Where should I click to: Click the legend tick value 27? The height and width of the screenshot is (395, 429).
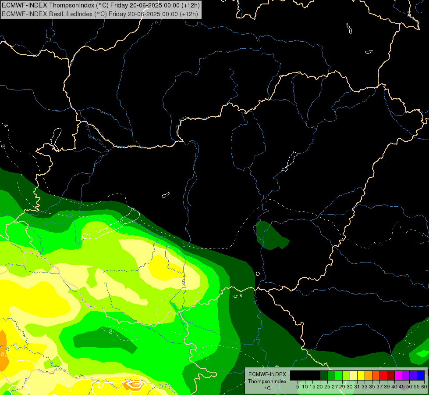(x=335, y=387)
